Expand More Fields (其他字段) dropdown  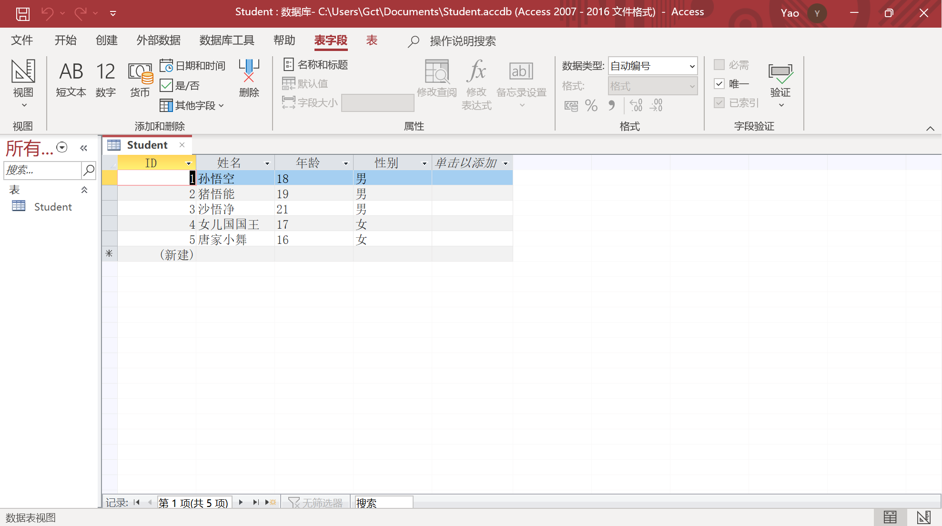click(192, 105)
